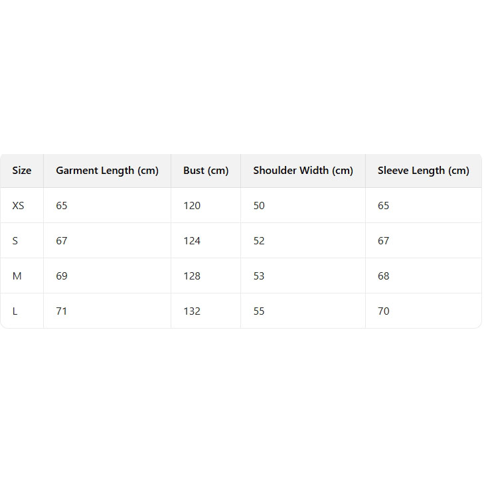The image size is (484, 484).
Task: Select the L shoulder width value 55
Action: pos(259,311)
